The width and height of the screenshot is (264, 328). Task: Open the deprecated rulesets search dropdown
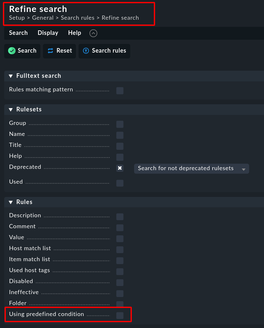pos(191,169)
